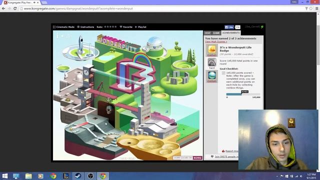Select the Achievements tab

pos(231,33)
